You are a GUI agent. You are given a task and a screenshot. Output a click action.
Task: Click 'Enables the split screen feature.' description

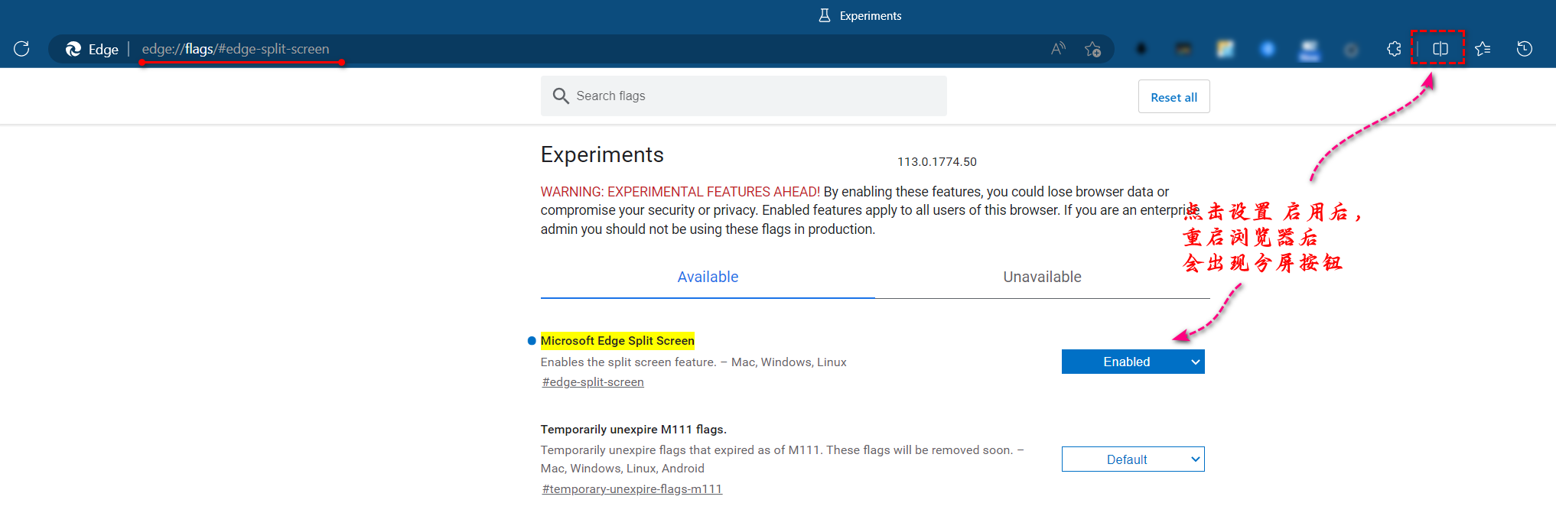pyautogui.click(x=628, y=362)
